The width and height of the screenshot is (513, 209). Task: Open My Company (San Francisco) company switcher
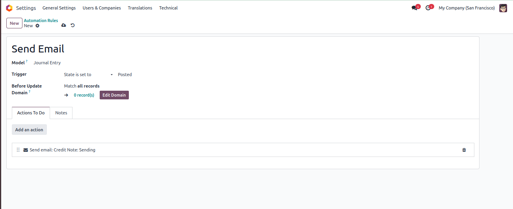tap(467, 8)
